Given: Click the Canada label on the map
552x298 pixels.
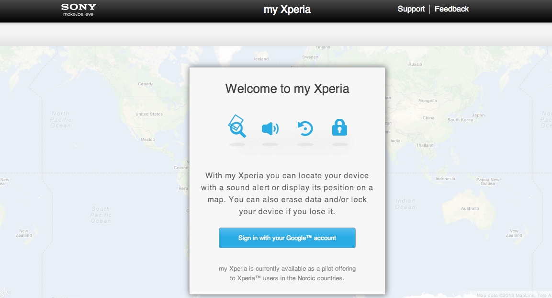Looking at the screenshot, I should click(x=146, y=84).
